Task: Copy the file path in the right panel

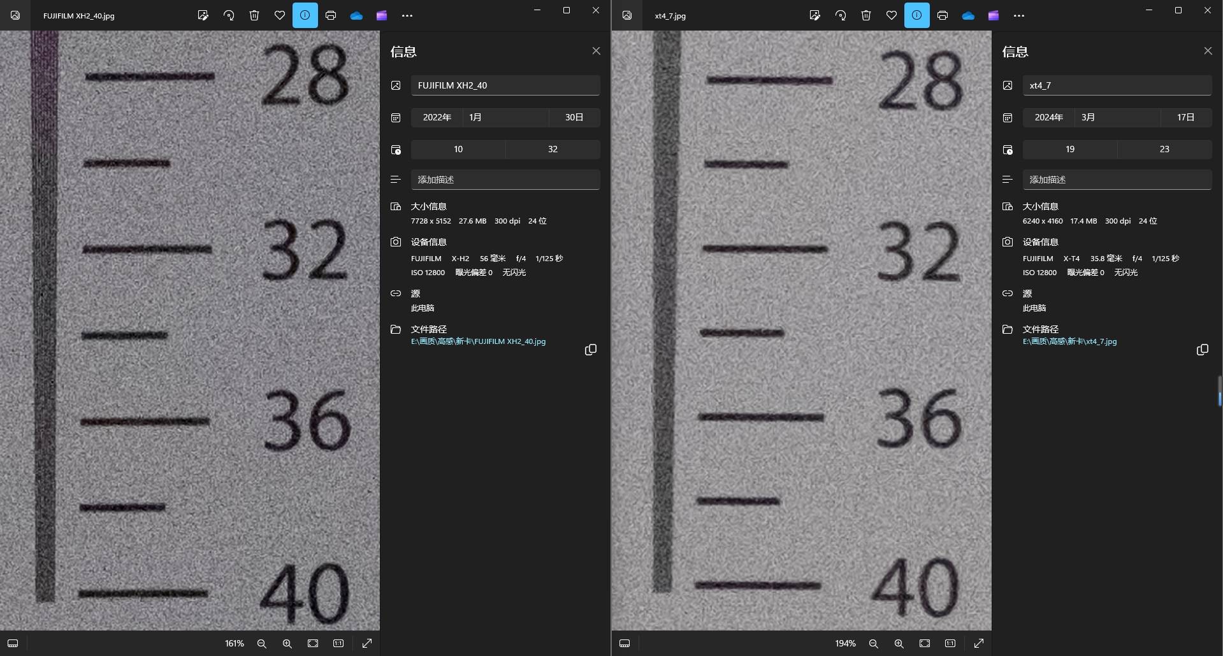Action: (x=1202, y=350)
